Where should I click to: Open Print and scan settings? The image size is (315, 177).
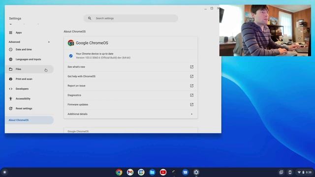coord(30,79)
